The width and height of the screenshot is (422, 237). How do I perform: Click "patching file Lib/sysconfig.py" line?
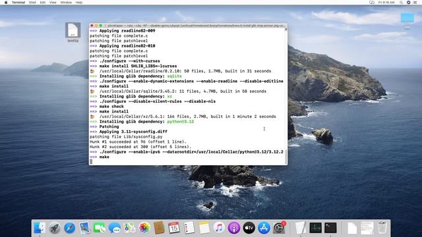click(126, 136)
